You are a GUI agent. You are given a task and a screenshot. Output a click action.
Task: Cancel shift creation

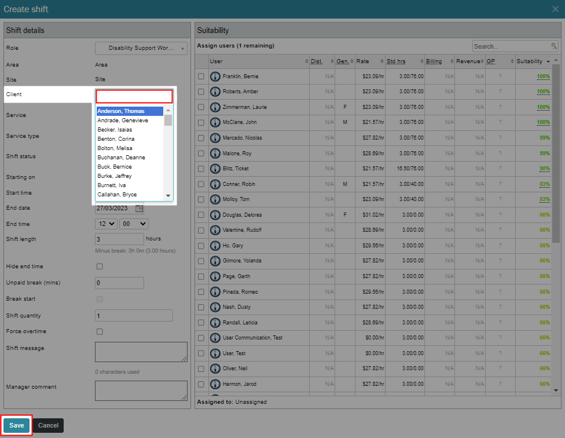tap(48, 425)
